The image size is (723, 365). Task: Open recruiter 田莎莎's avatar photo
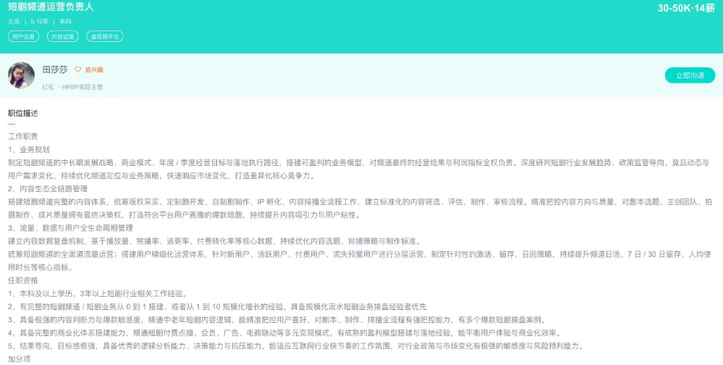click(x=21, y=75)
